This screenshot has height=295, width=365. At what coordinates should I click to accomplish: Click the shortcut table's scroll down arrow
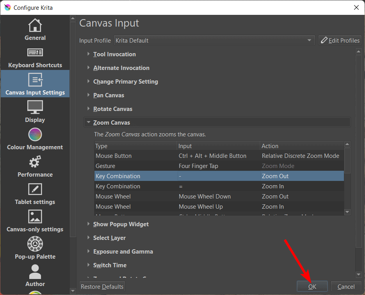click(347, 212)
